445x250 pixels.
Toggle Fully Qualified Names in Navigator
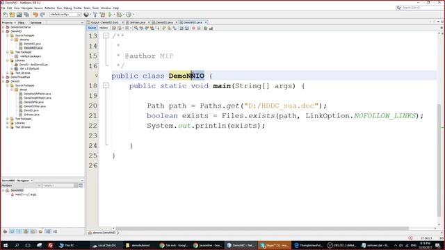[x=40, y=231]
